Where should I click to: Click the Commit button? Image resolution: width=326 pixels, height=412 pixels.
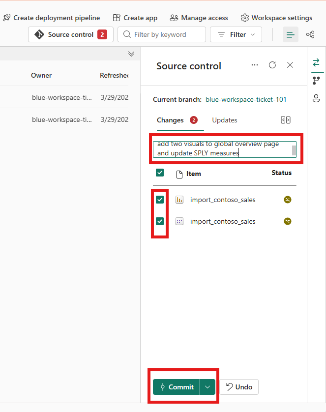[176, 387]
